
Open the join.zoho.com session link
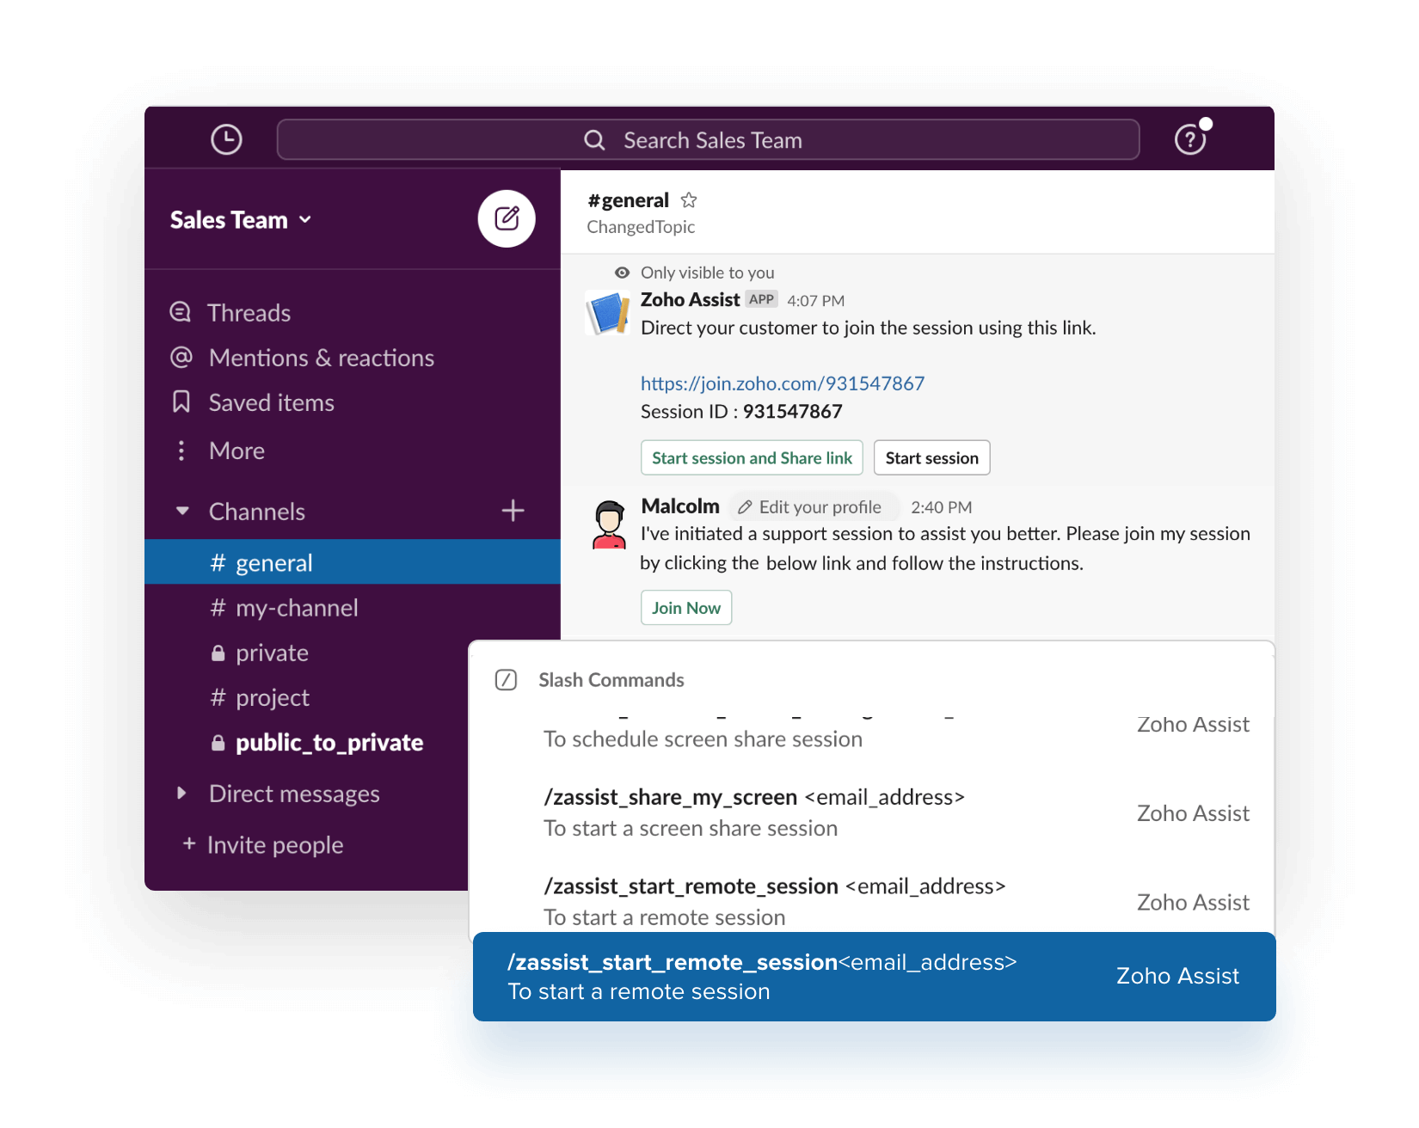pos(783,383)
